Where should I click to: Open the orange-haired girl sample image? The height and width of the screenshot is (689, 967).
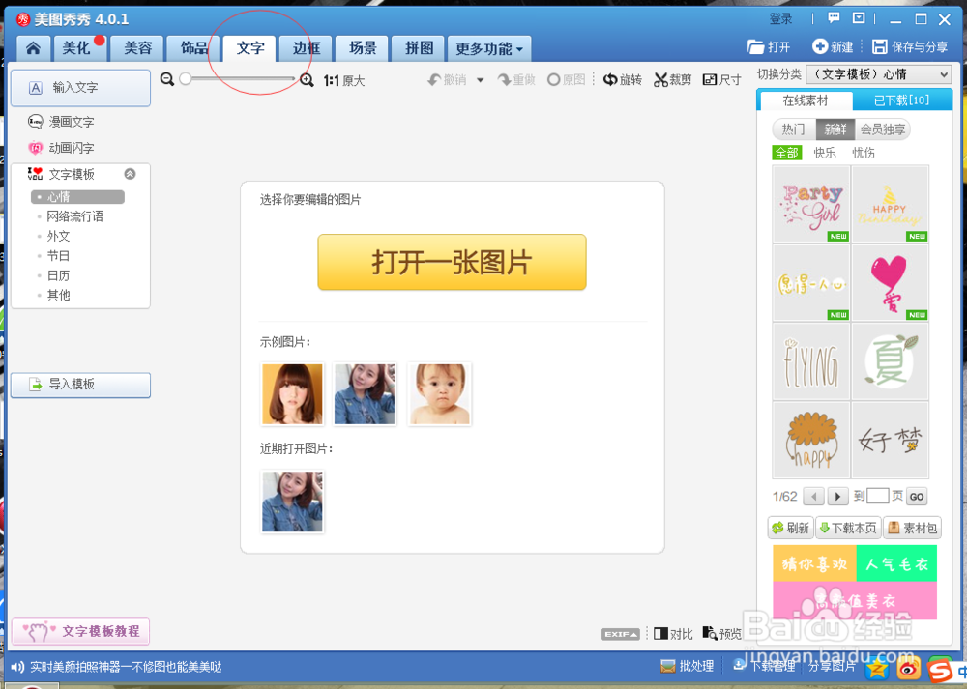(x=292, y=394)
